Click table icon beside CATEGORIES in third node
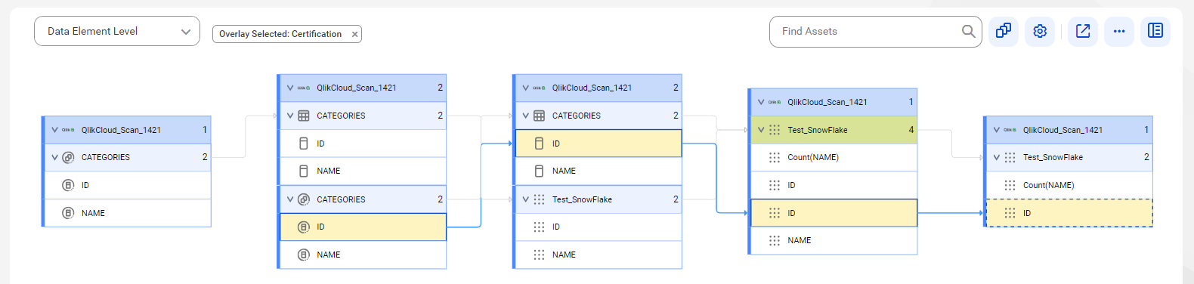The image size is (1194, 284). tap(539, 116)
